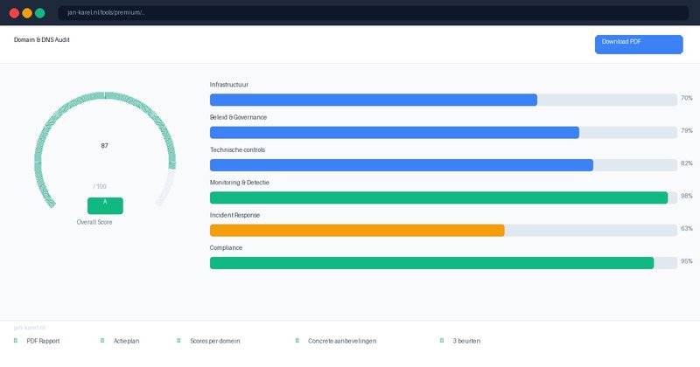700x367 pixels.
Task: Click the Monitoring & Detectie label
Action: [x=239, y=183]
